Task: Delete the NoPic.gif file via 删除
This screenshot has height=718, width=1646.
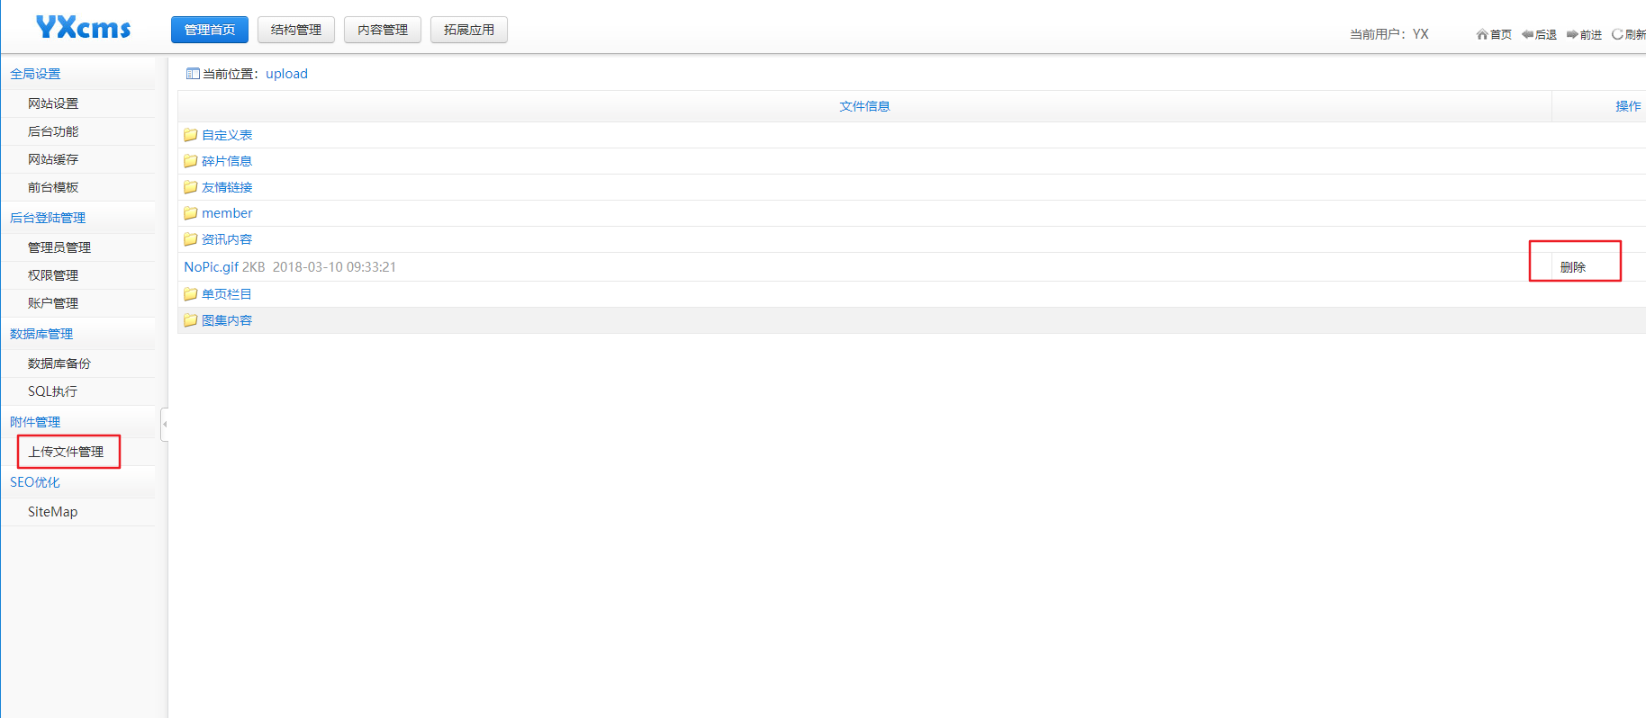Action: coord(1572,267)
